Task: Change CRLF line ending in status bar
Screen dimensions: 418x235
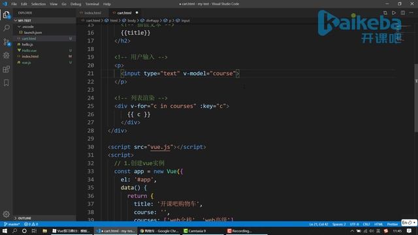Action: [x=366, y=224]
